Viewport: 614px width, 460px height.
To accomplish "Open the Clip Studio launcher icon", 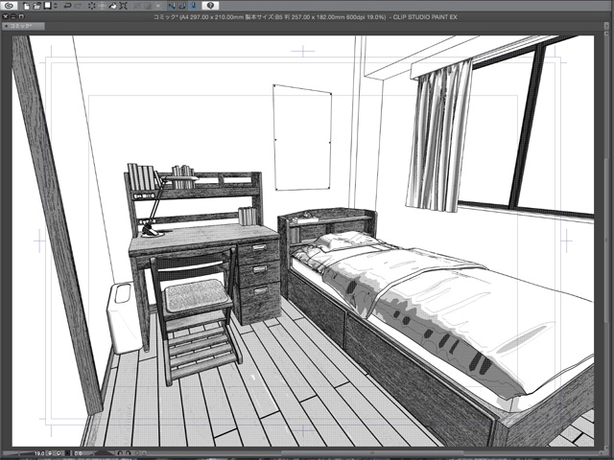I will pos(9,6).
